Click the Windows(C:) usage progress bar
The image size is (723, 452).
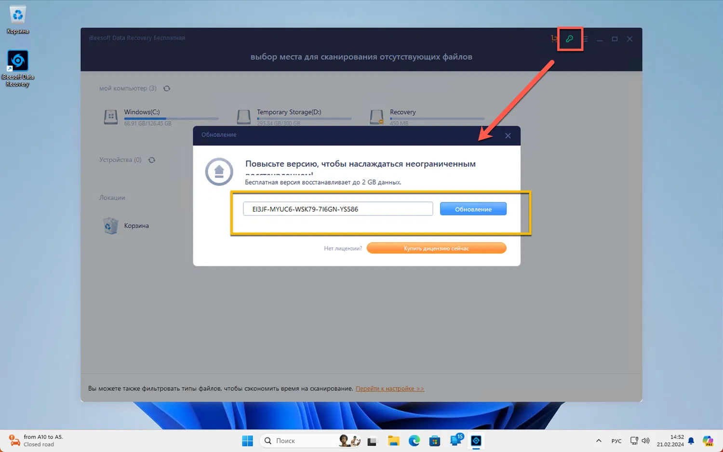point(171,119)
